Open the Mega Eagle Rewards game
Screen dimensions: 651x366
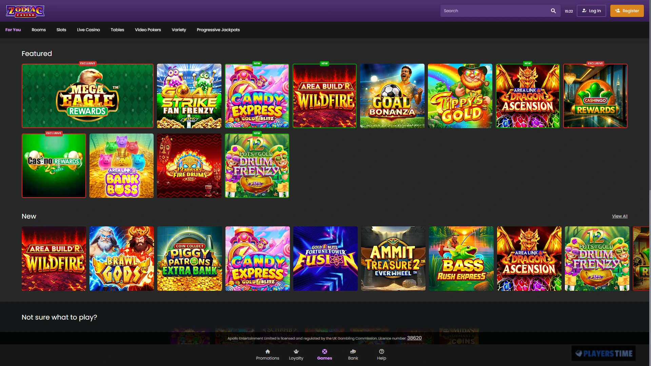pyautogui.click(x=87, y=96)
